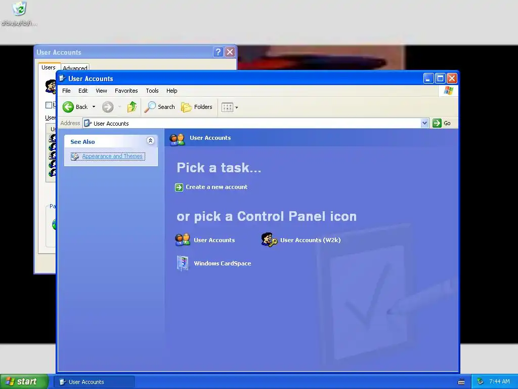Open the Tools menu
Image resolution: width=518 pixels, height=389 pixels.
click(x=152, y=91)
